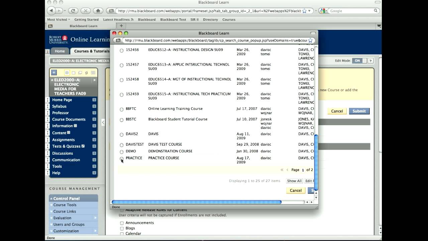Image resolution: width=428 pixels, height=241 pixels.
Task: Bookmark the popup page using its star icon
Action: [310, 40]
